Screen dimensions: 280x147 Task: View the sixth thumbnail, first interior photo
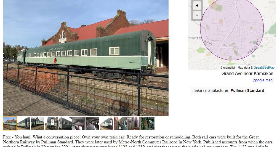click(x=79, y=123)
